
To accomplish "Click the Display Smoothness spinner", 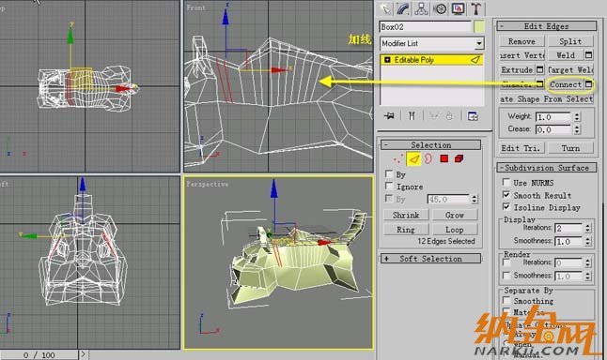I will click(587, 242).
